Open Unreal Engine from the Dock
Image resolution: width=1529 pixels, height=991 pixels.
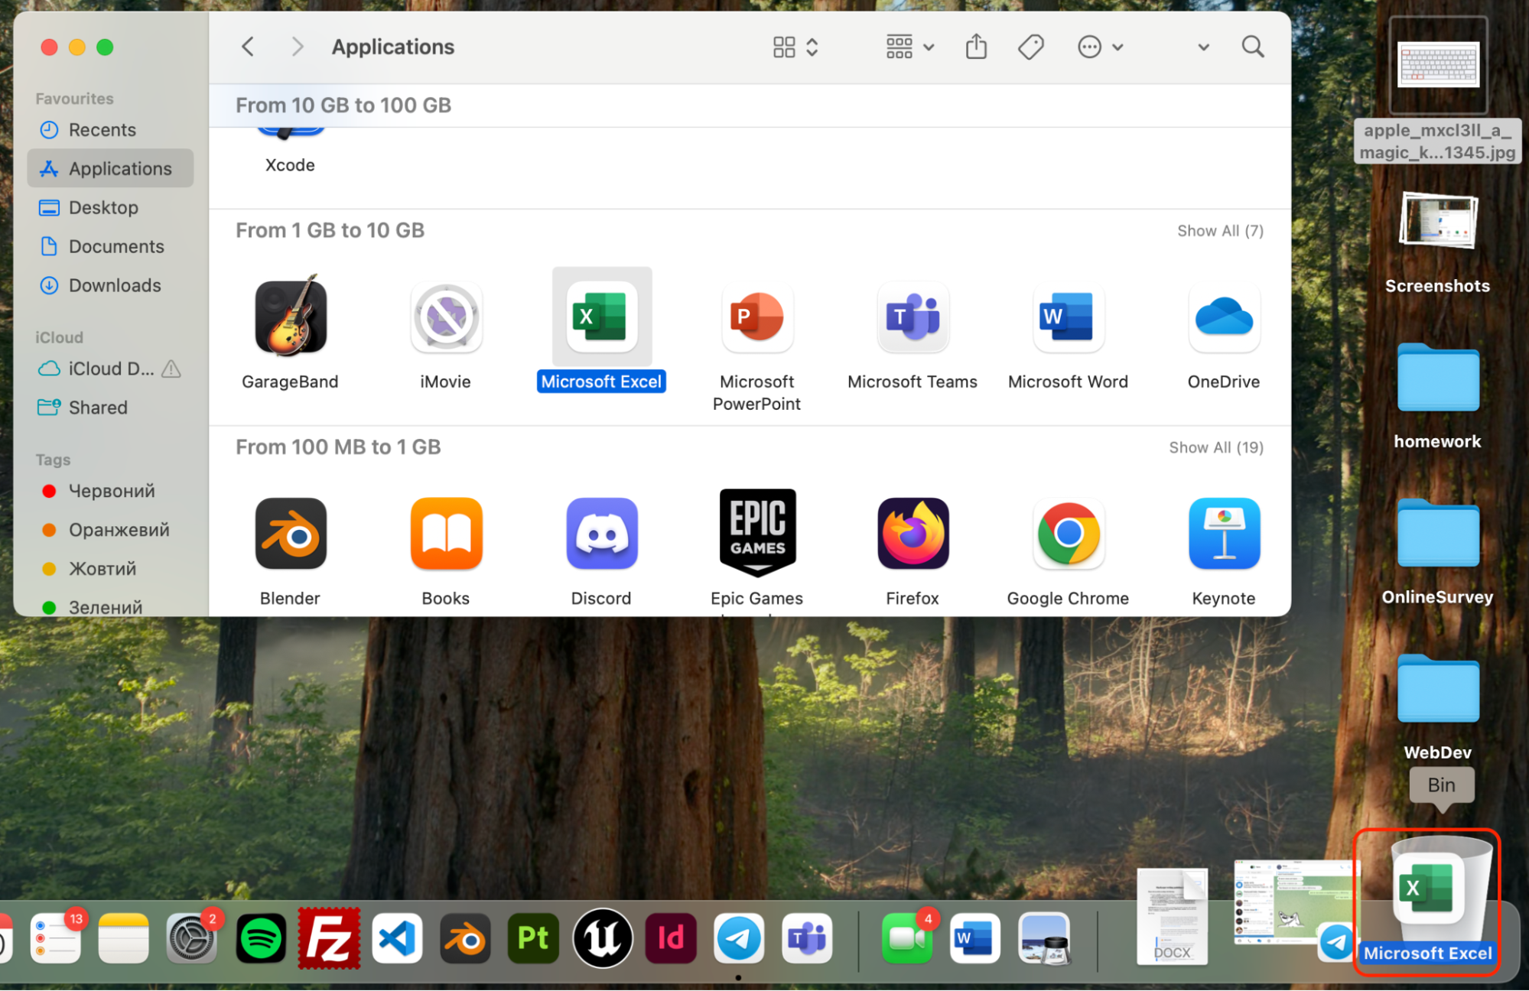pyautogui.click(x=602, y=938)
